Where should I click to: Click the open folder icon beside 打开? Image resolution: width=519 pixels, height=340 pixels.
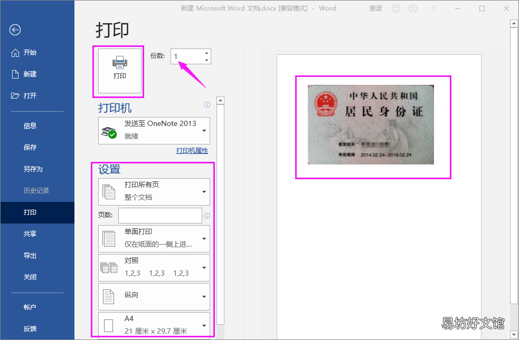[15, 96]
